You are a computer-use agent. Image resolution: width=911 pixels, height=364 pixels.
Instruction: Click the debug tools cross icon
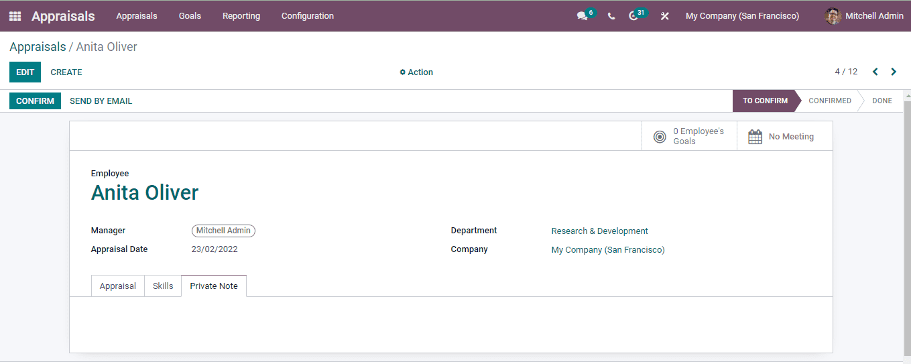tap(664, 16)
